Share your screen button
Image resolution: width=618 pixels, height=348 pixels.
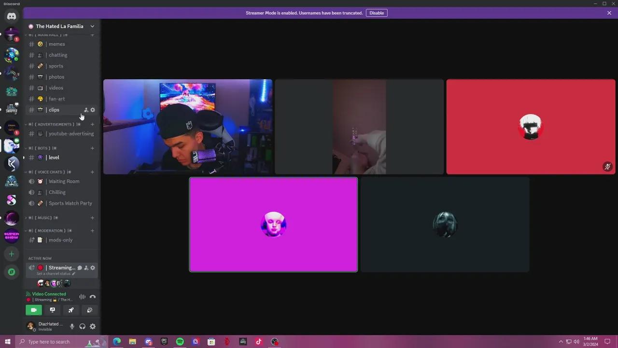click(52, 310)
